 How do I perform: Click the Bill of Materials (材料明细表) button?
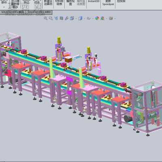(x=59, y=3)
